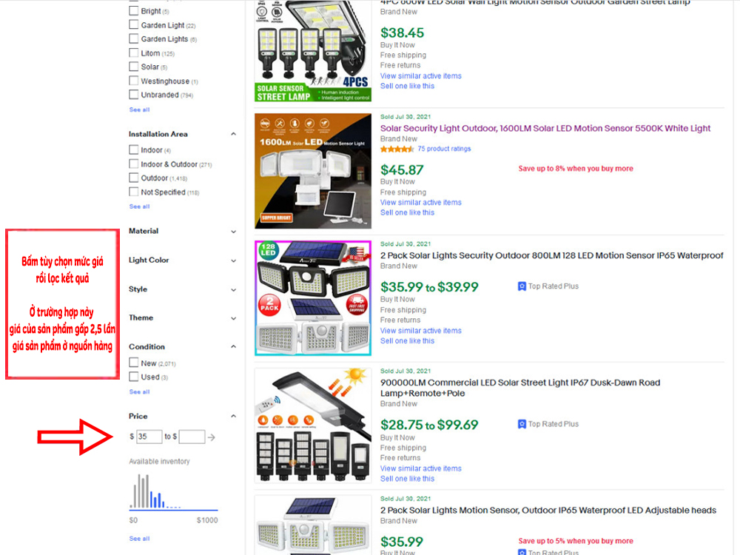Select the Westinghouse brand checkbox
Screen dimensions: 740x555
coord(134,81)
